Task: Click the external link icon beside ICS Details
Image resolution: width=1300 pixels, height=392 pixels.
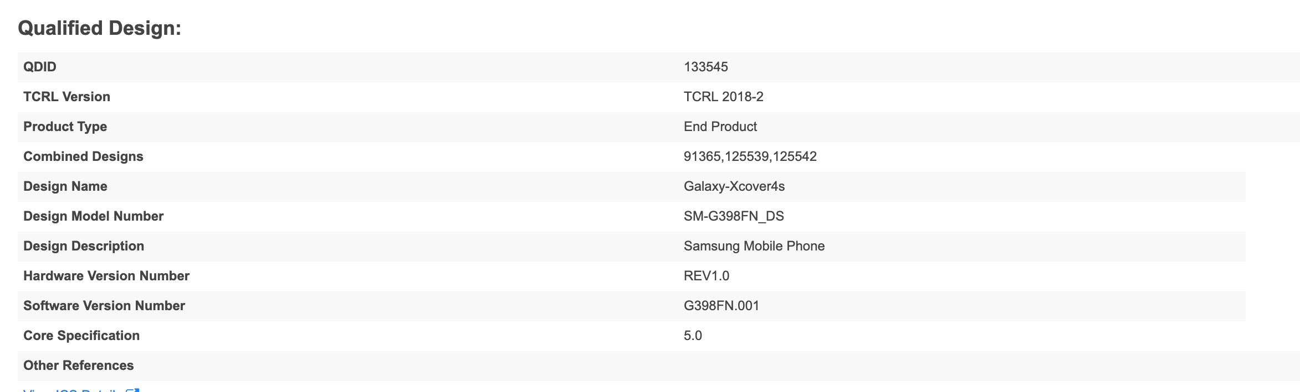Action: pos(133,390)
